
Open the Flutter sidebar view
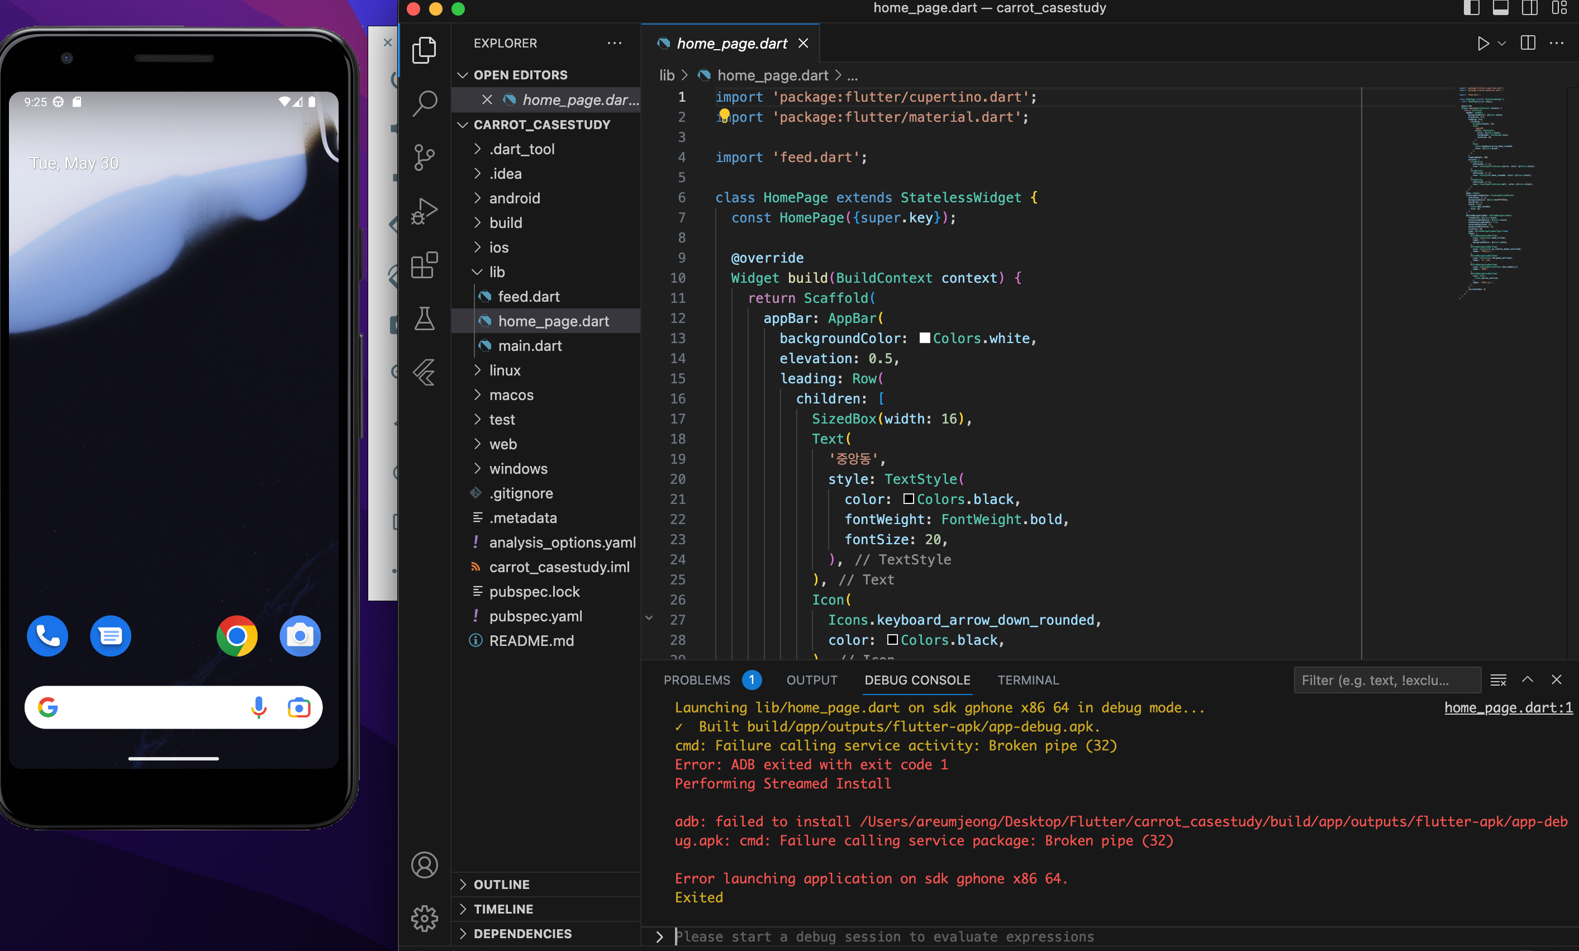point(424,372)
